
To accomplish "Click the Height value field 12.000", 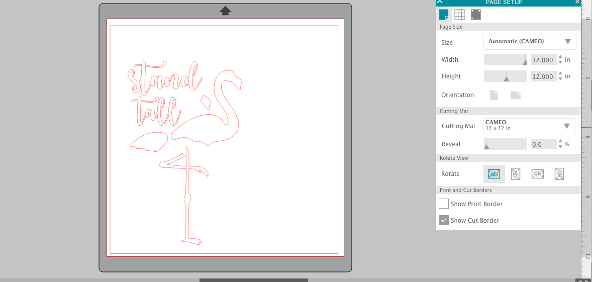I will point(544,76).
